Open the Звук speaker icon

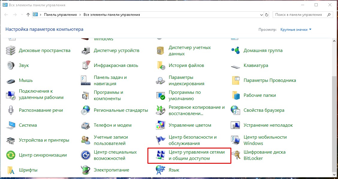(x=10, y=65)
